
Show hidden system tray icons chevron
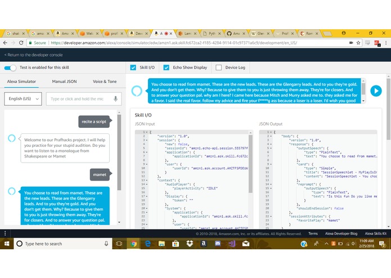click(326, 244)
